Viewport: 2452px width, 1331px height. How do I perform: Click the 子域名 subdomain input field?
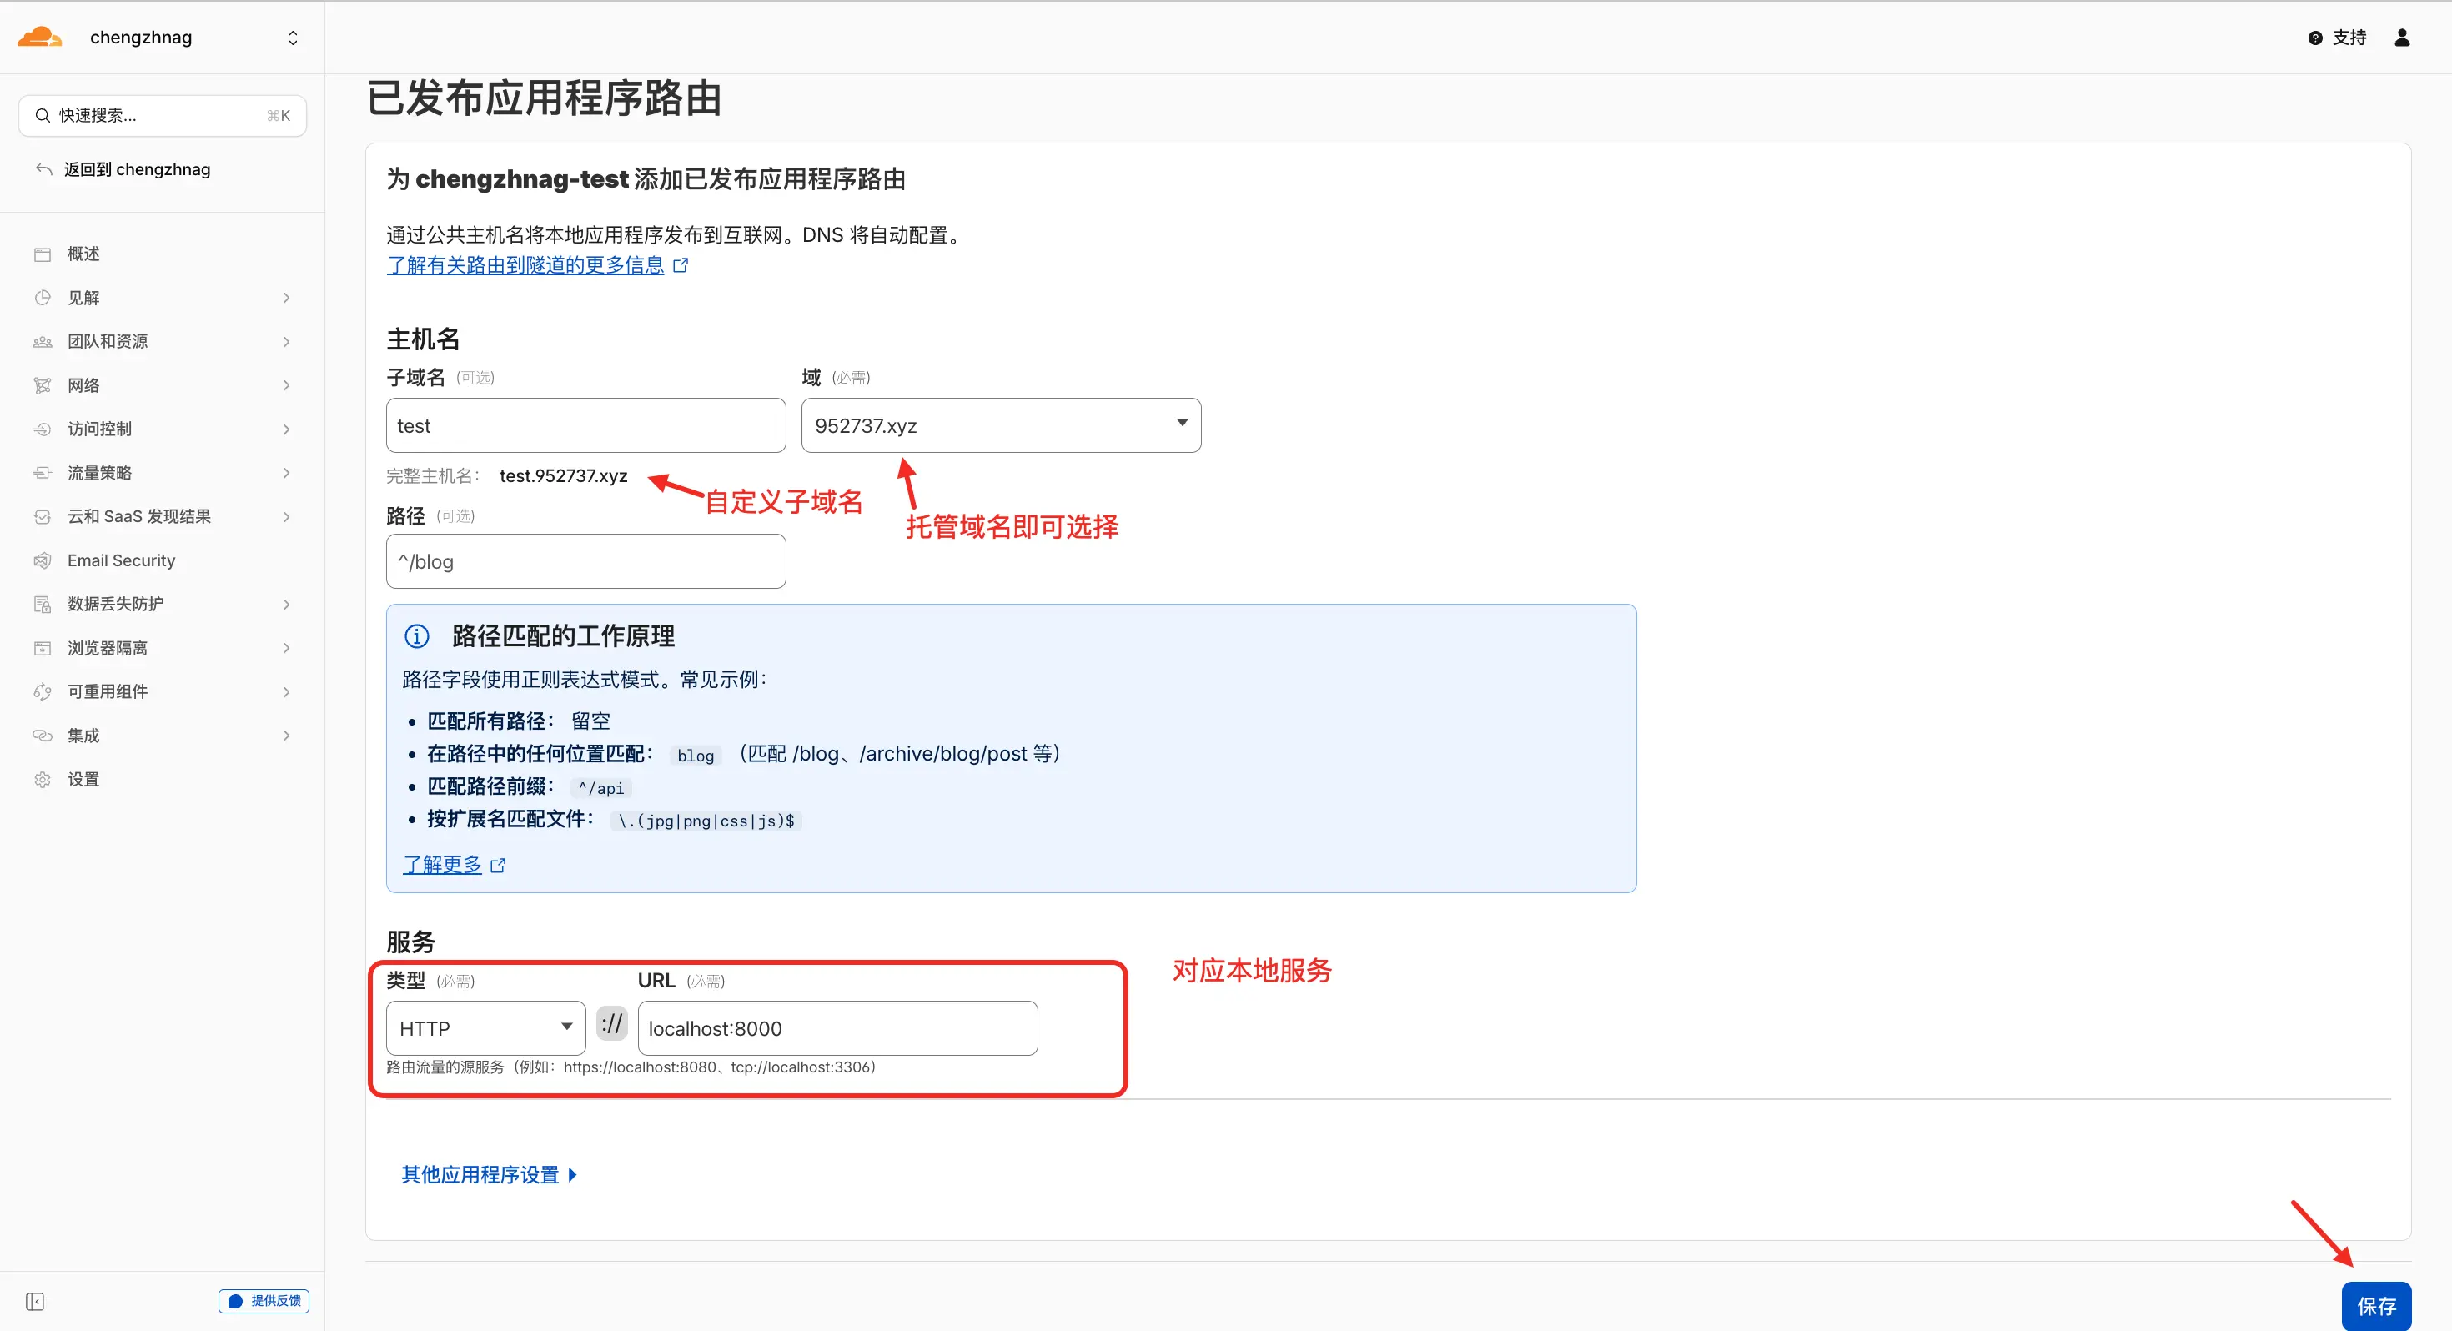585,425
